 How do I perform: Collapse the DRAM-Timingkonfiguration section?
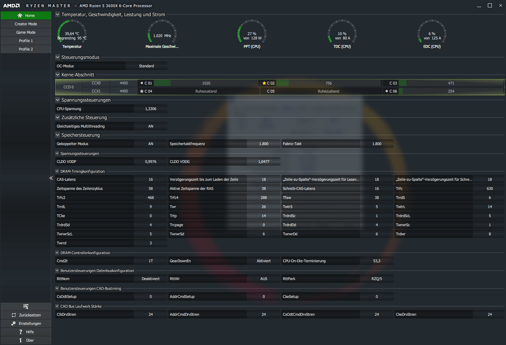57,171
